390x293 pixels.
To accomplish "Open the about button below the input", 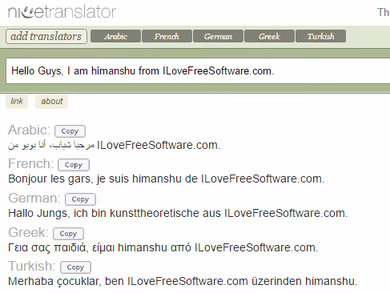I will (52, 101).
